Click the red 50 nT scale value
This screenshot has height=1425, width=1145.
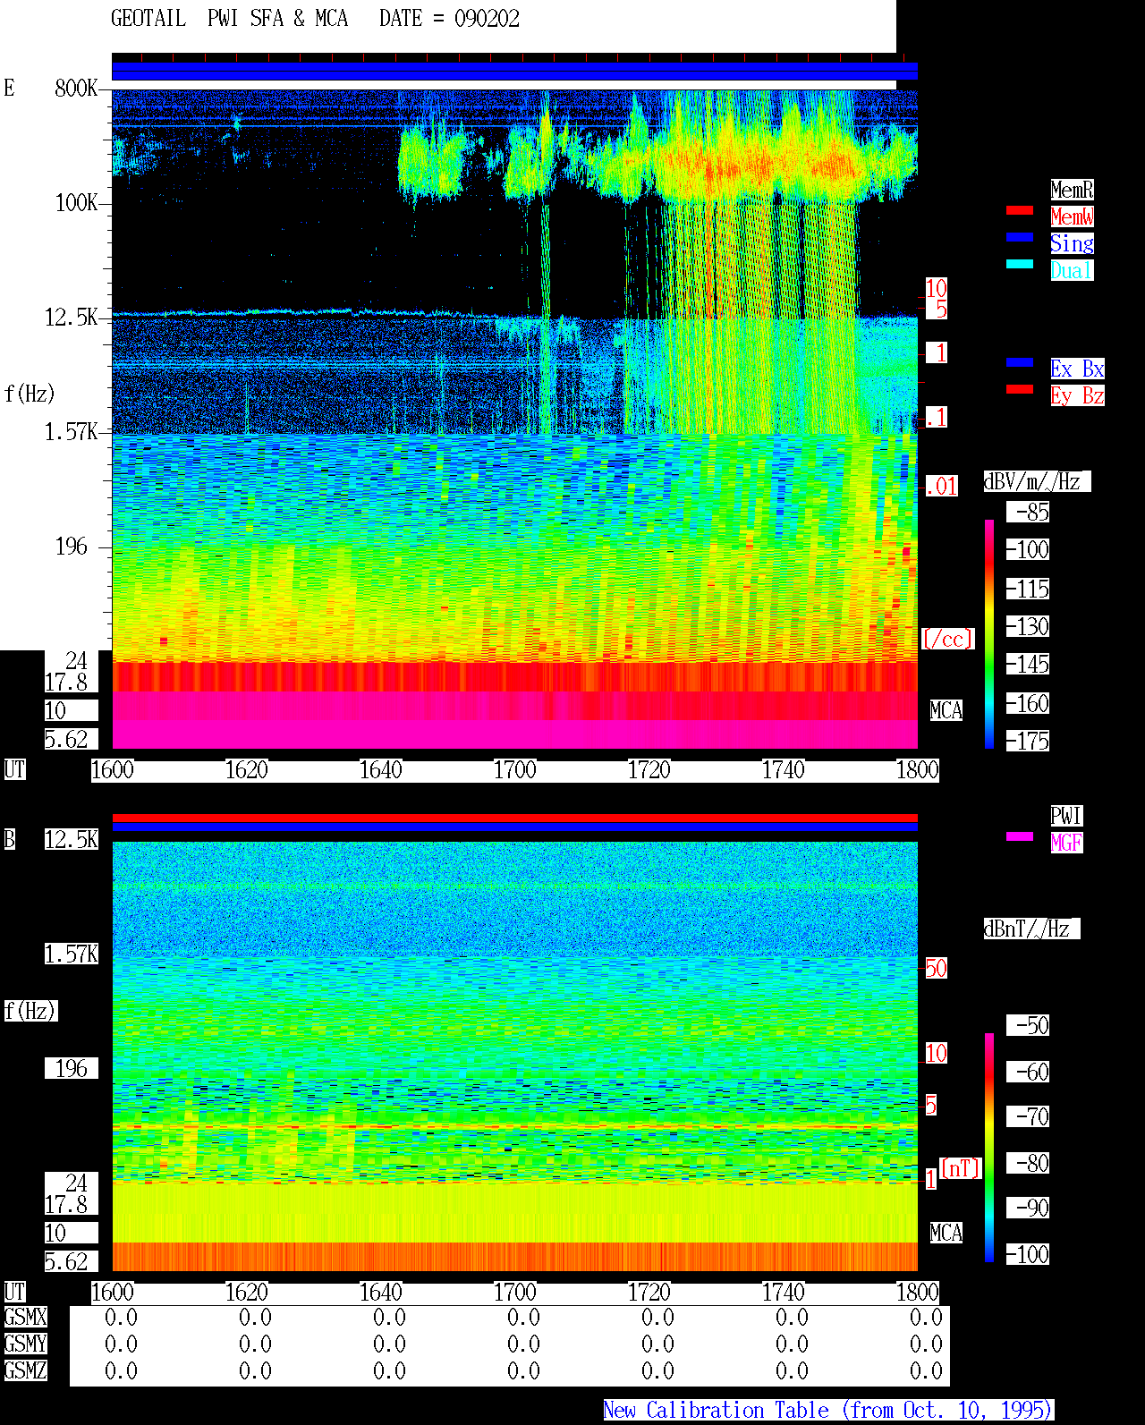click(x=936, y=968)
